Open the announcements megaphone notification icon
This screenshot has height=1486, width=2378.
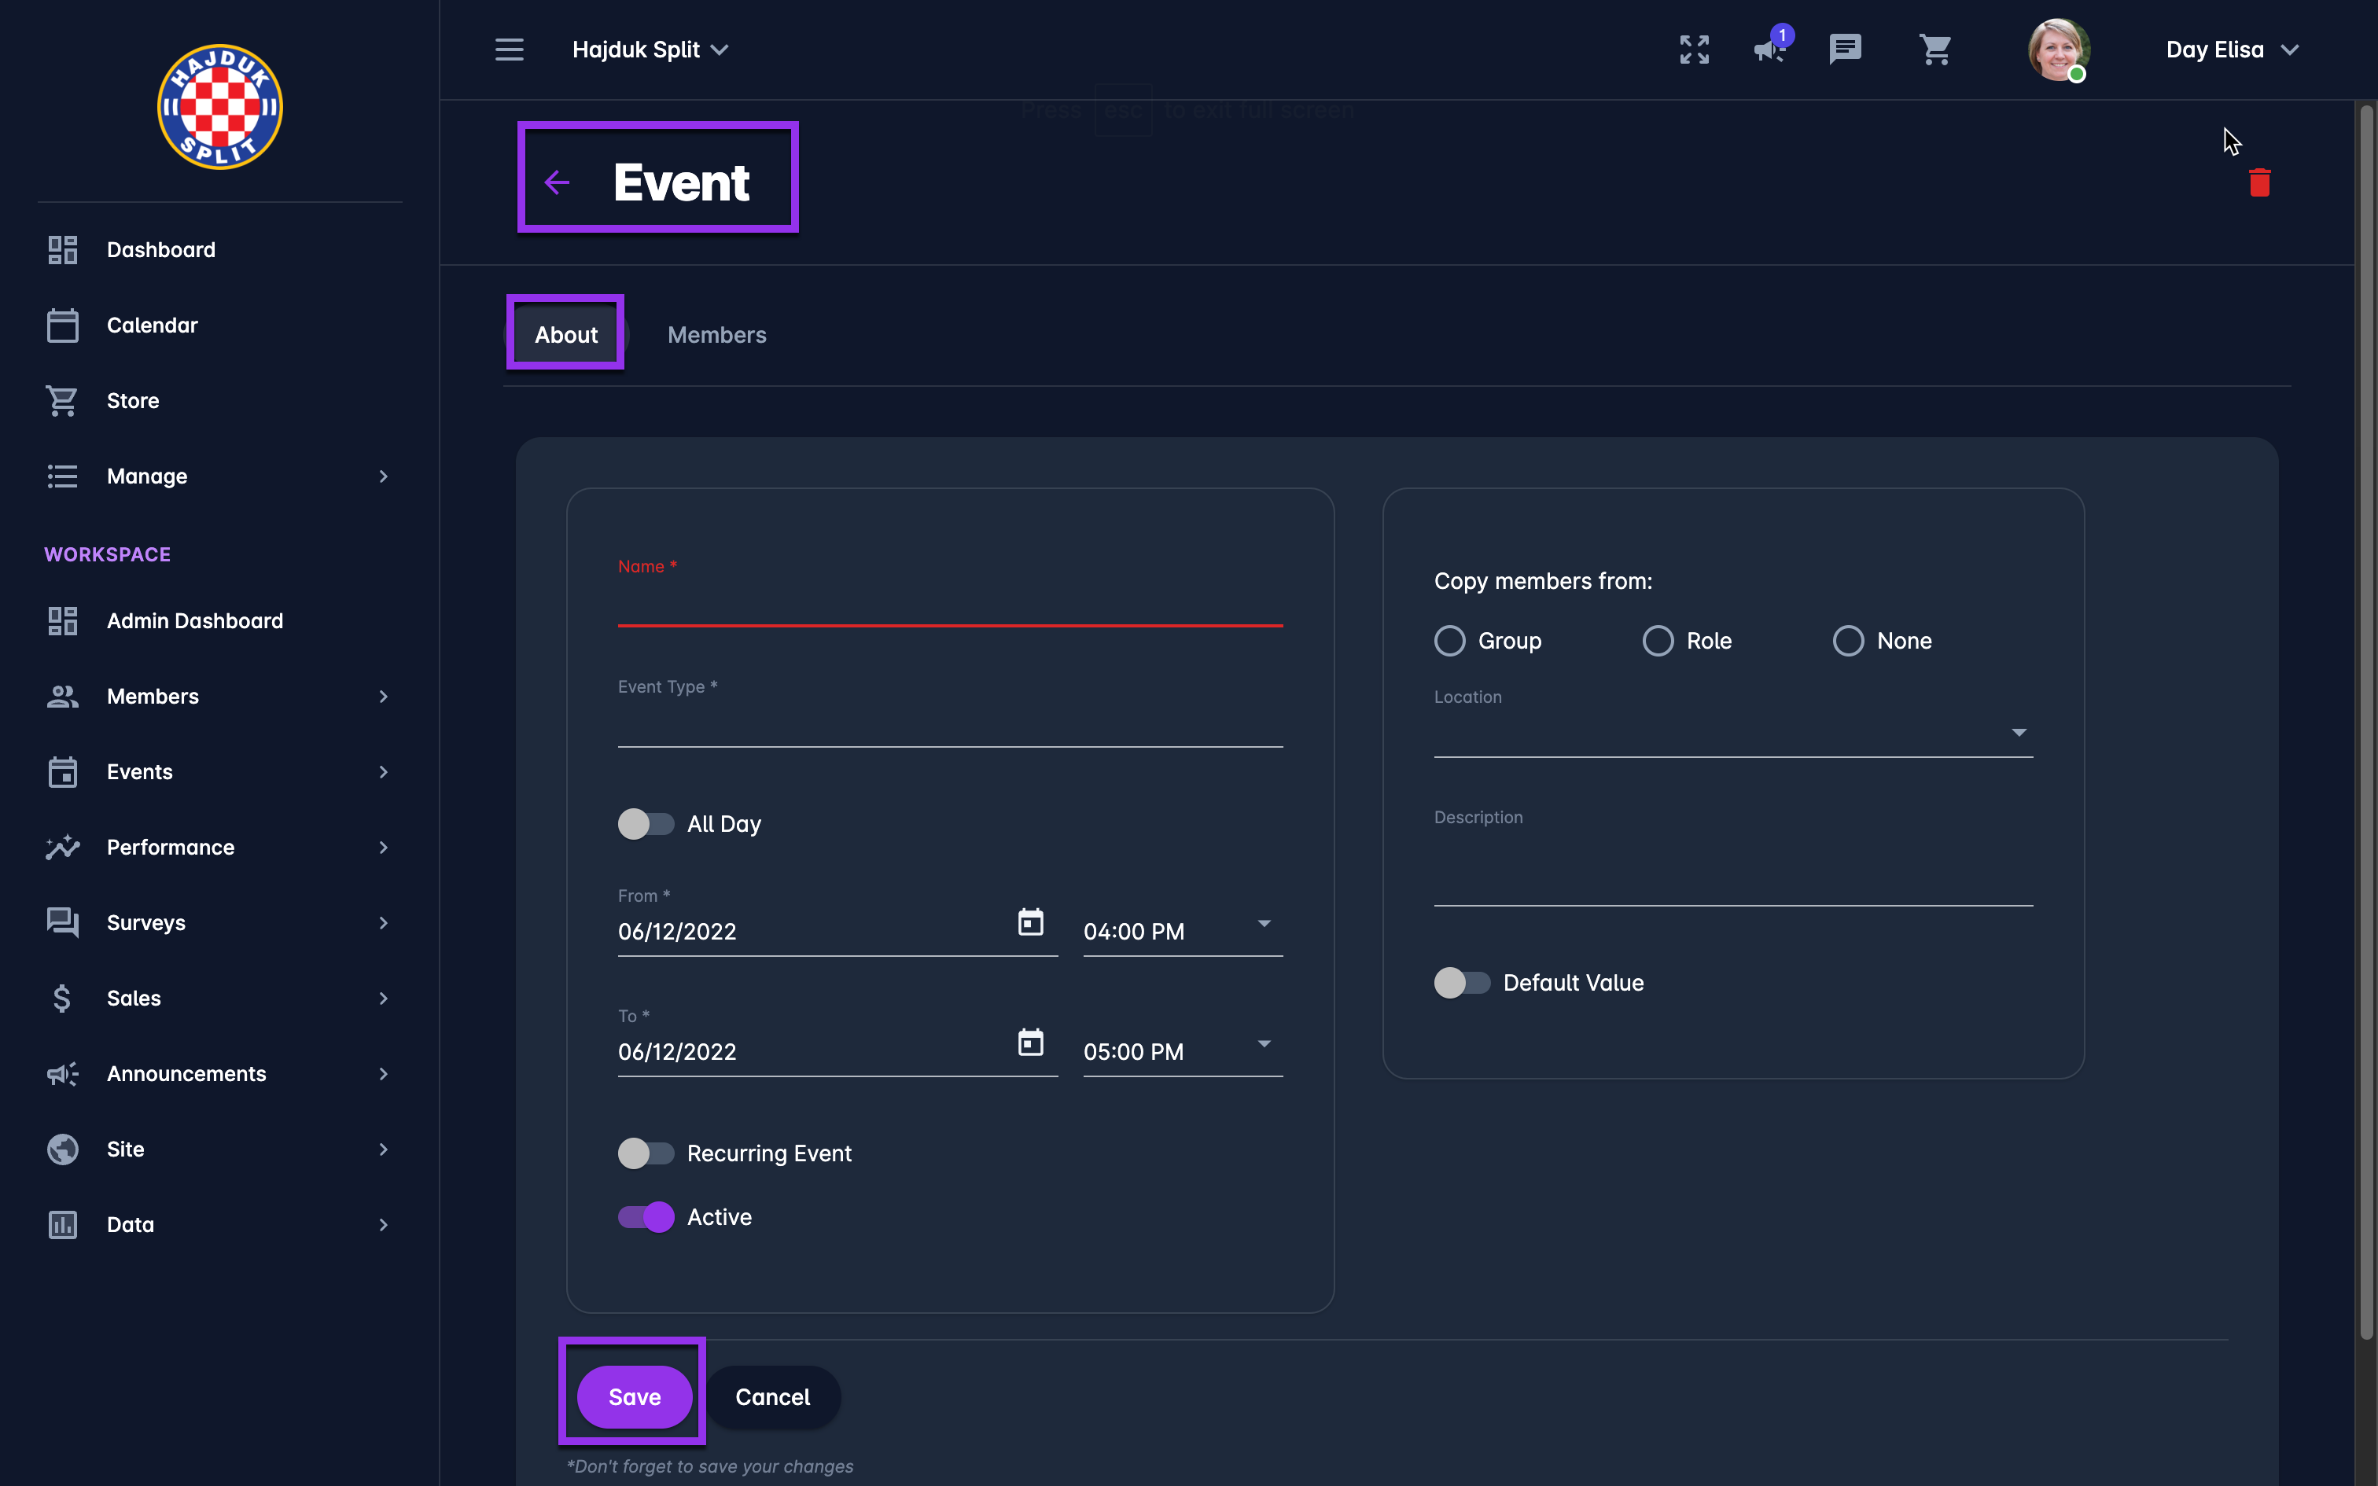pos(1770,49)
